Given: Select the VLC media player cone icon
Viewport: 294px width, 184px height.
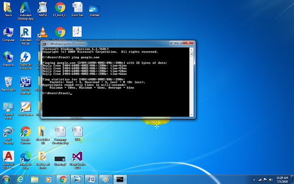Looking at the screenshot, I should (x=43, y=32).
